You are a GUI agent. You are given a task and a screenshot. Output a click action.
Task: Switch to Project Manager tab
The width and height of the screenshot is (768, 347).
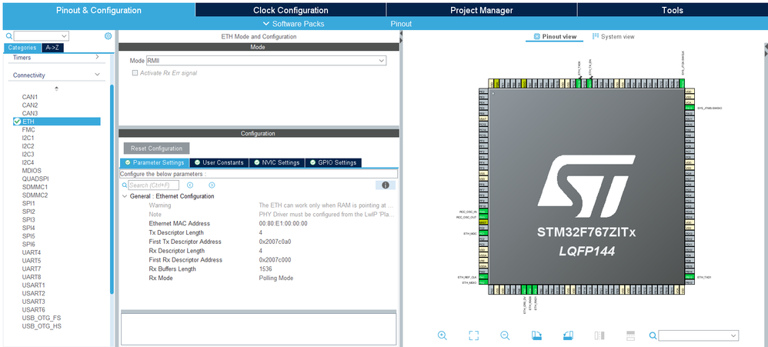click(x=482, y=10)
